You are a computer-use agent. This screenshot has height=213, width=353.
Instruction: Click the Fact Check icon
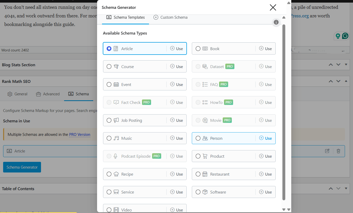pyautogui.click(x=116, y=102)
